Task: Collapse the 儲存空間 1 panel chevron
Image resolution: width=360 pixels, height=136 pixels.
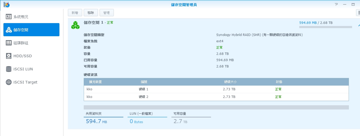Action: 359,25
